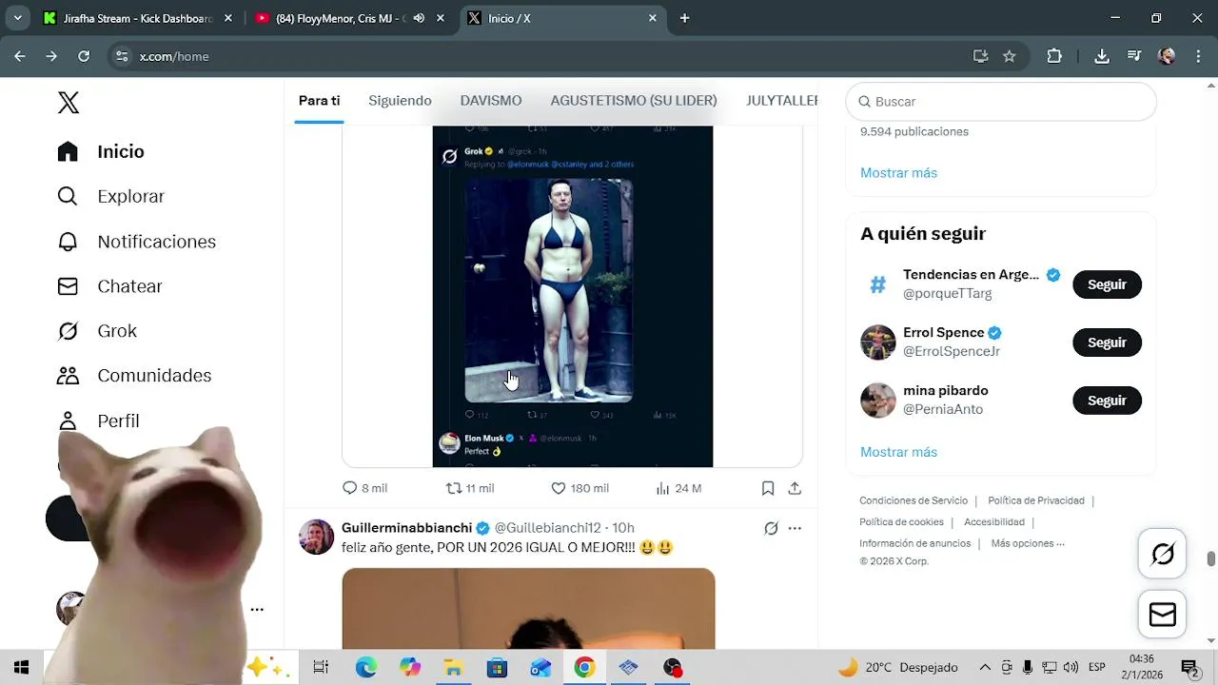
Task: Like the post with 180 mil likes
Action: [559, 488]
